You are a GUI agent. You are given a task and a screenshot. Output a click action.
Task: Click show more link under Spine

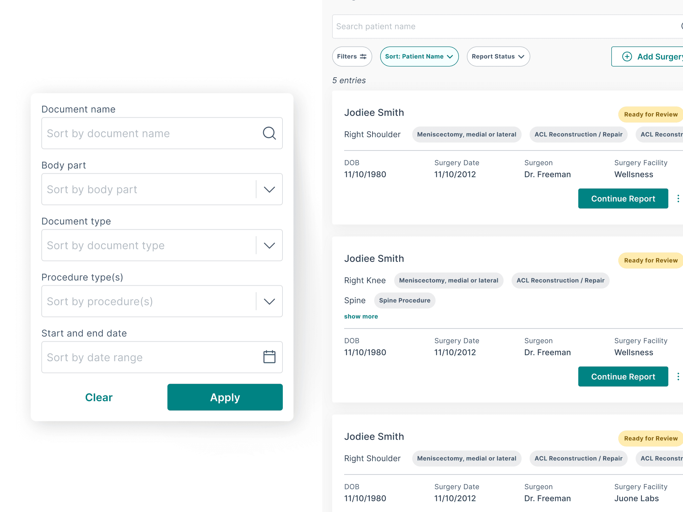pyautogui.click(x=361, y=316)
